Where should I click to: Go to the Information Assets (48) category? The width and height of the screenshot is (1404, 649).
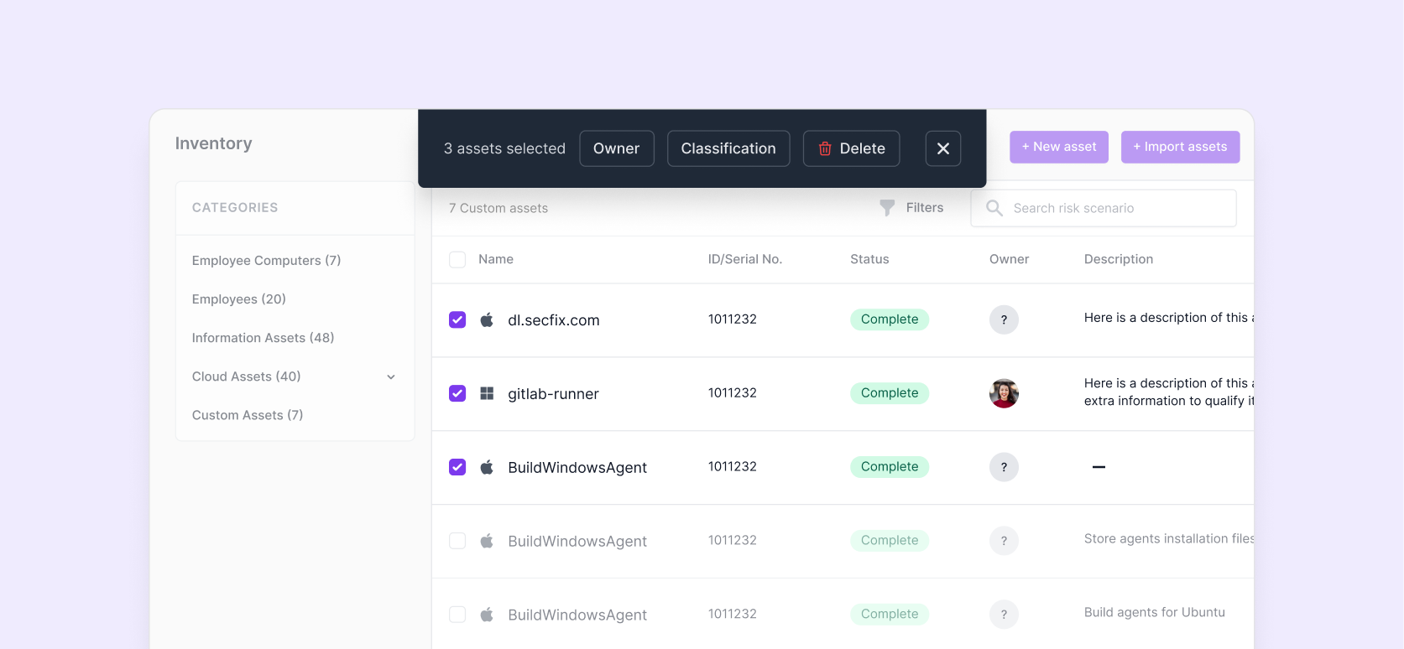coord(263,338)
